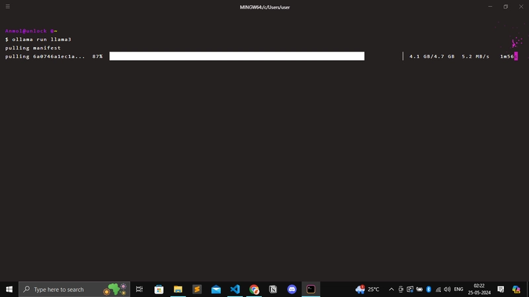Viewport: 529px width, 297px height.
Task: Click the display settings tray icon
Action: pos(410,289)
